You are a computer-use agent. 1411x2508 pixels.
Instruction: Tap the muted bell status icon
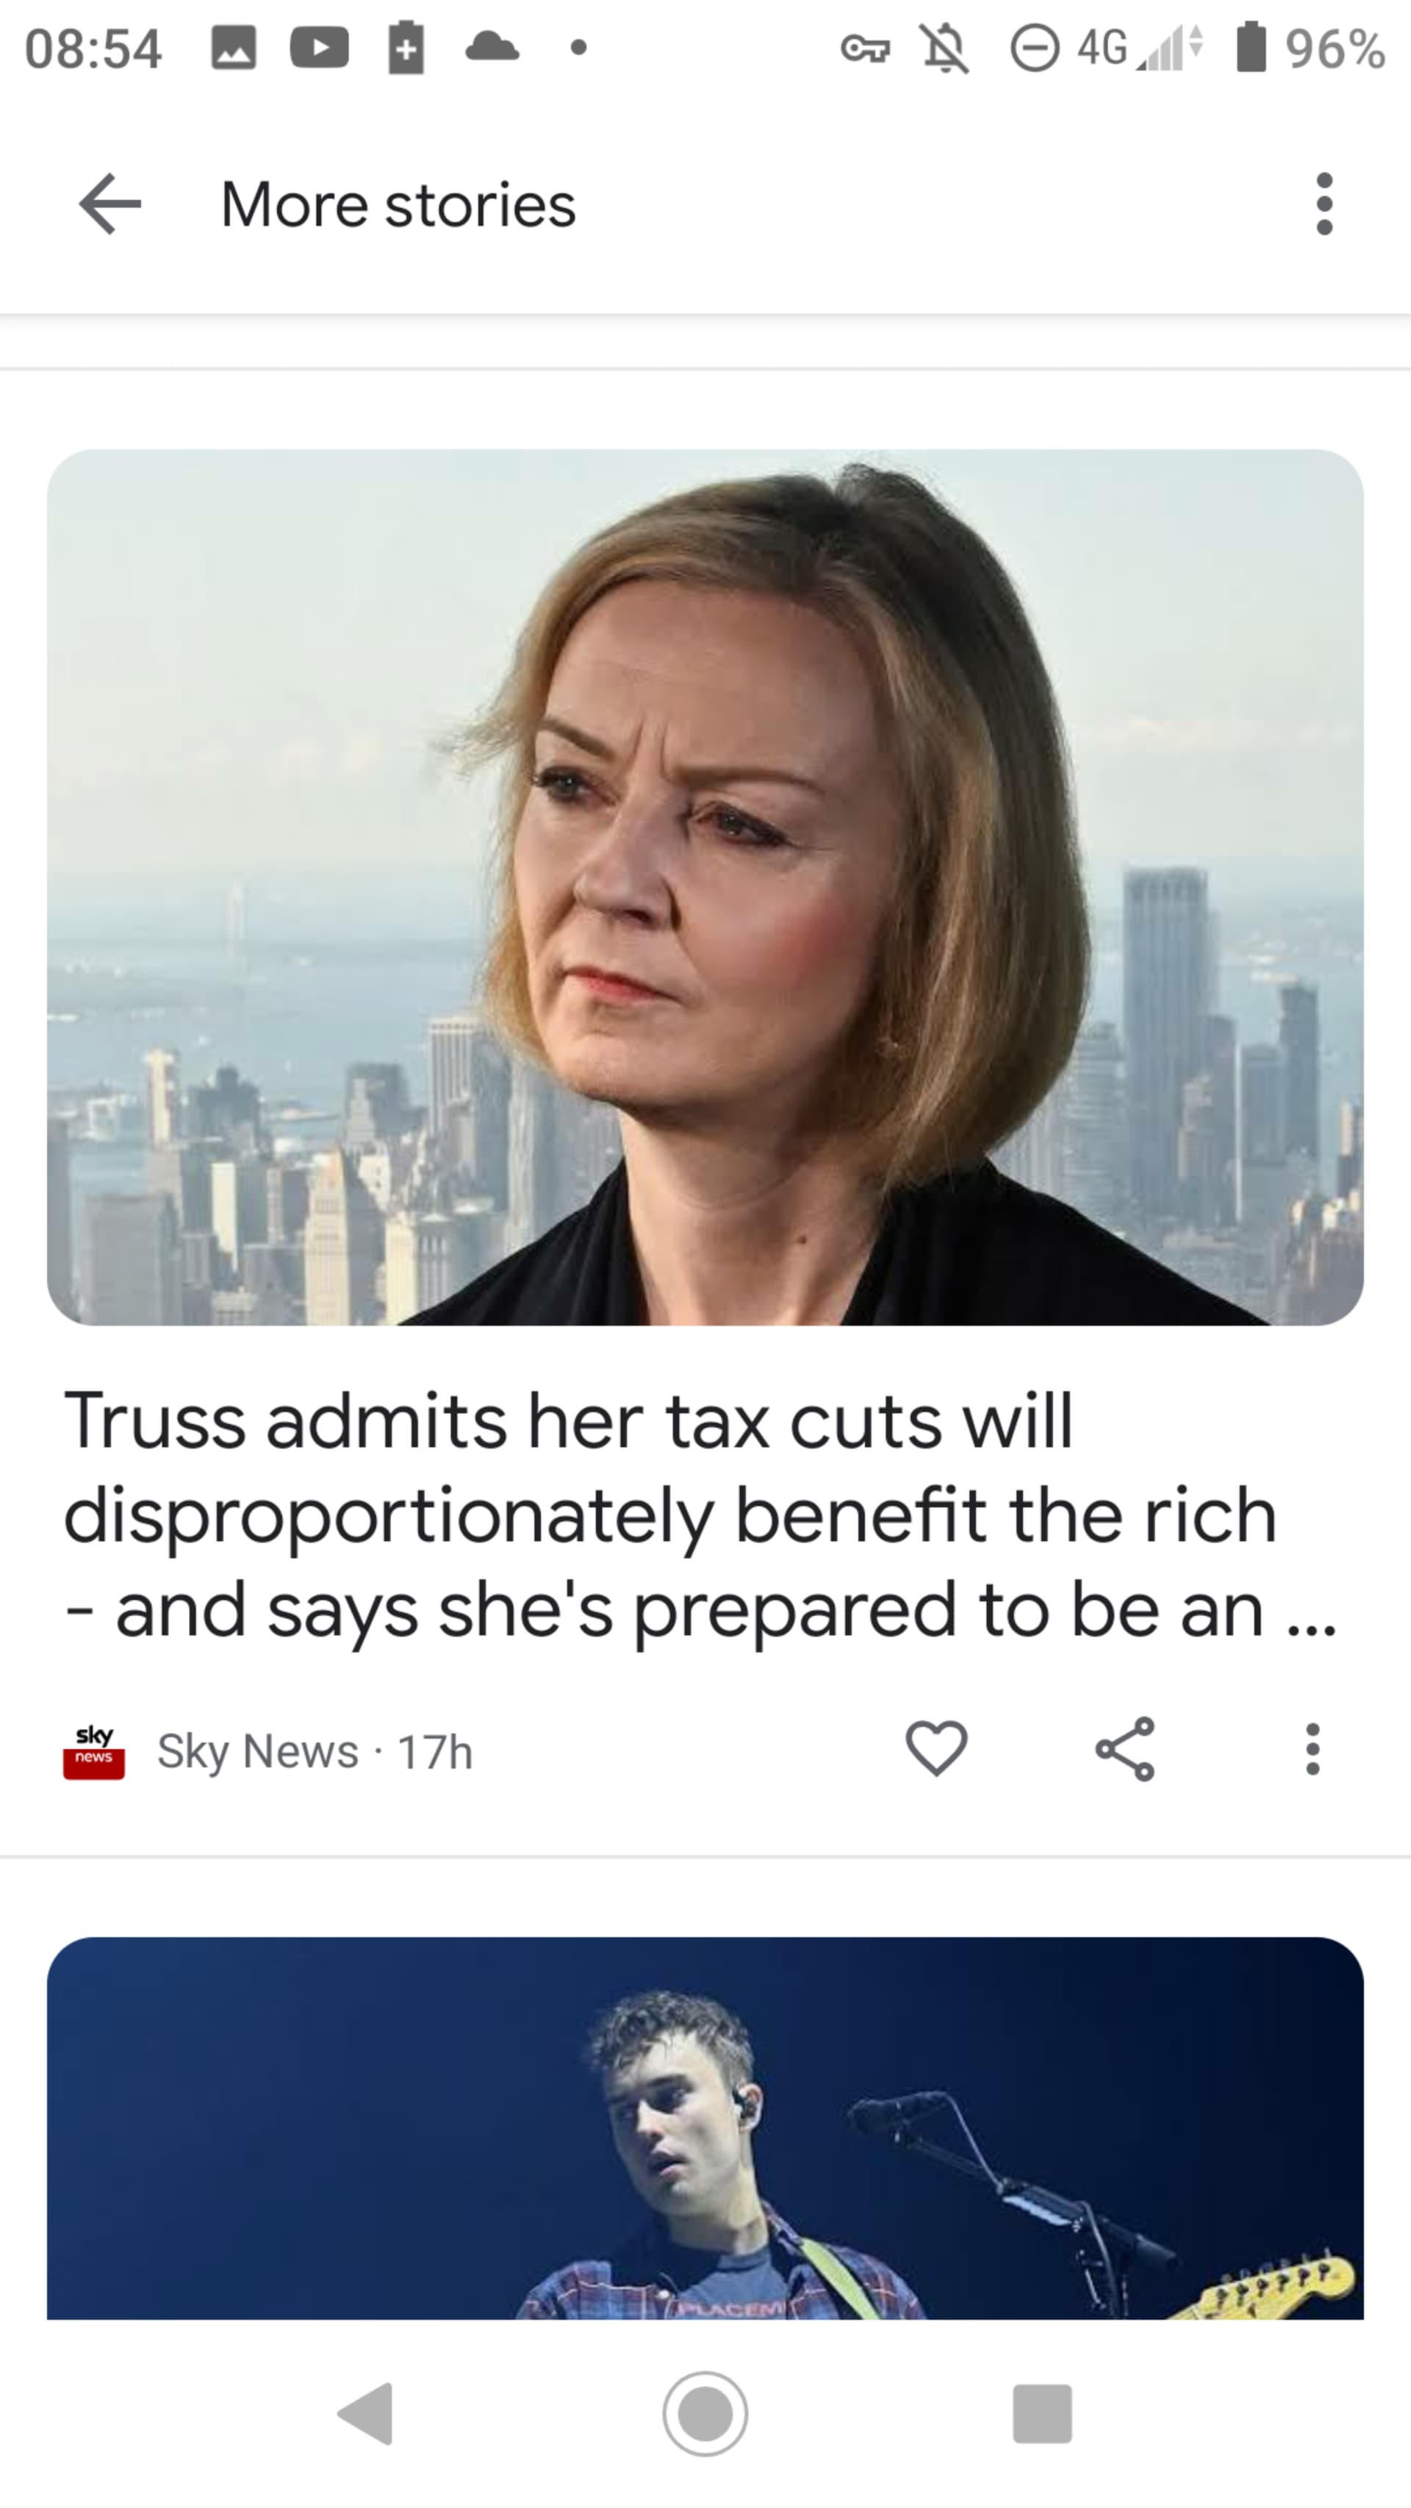946,48
